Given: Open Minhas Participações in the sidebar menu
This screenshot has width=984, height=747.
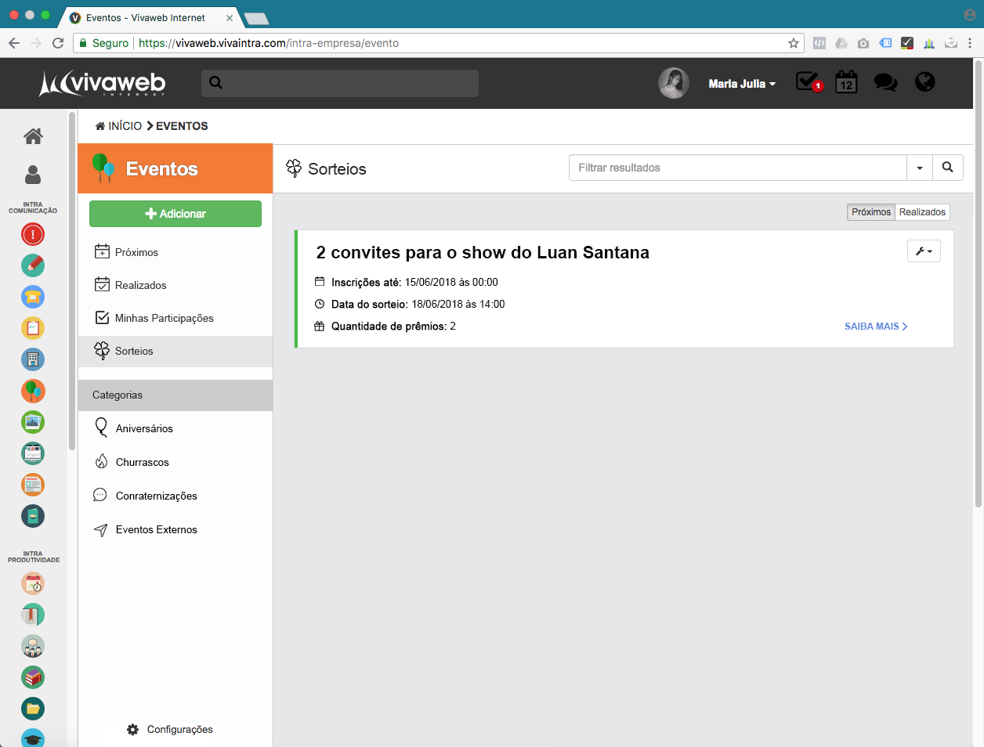Looking at the screenshot, I should click(164, 318).
